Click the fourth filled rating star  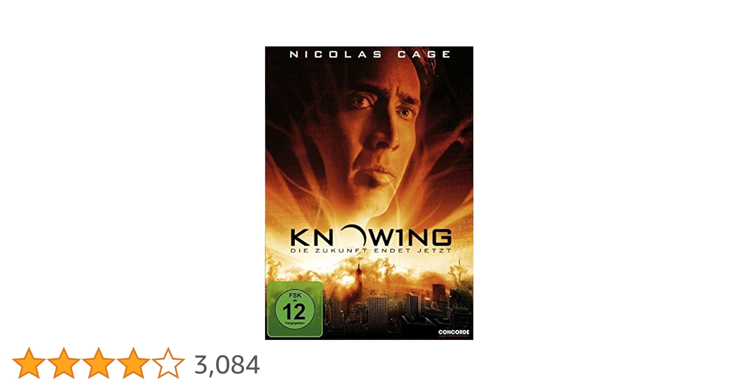pos(133,363)
